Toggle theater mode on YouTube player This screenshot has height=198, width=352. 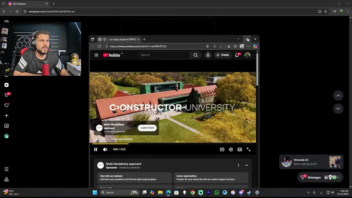(240, 149)
